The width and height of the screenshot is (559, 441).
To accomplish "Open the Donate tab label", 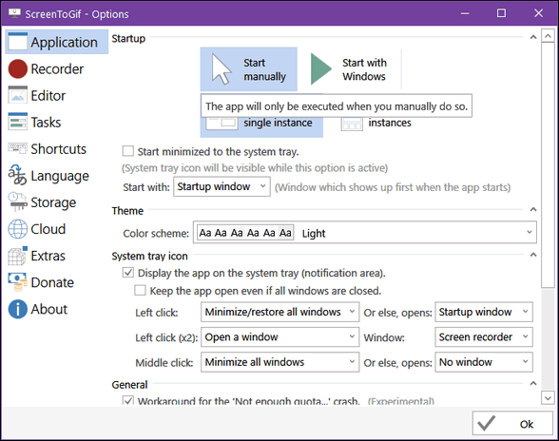I will coord(52,282).
